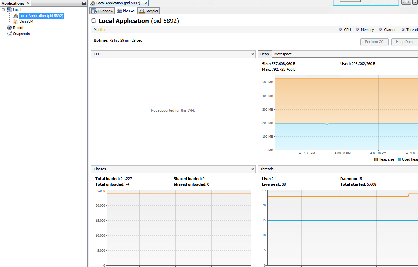Click the Total unloaded 74 text
Viewport: 418px width, 267px height.
point(112,184)
